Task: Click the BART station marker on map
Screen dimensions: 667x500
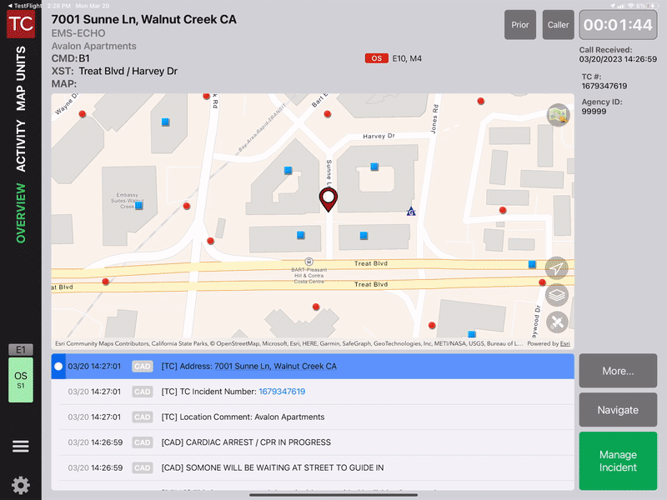Action: 309,261
